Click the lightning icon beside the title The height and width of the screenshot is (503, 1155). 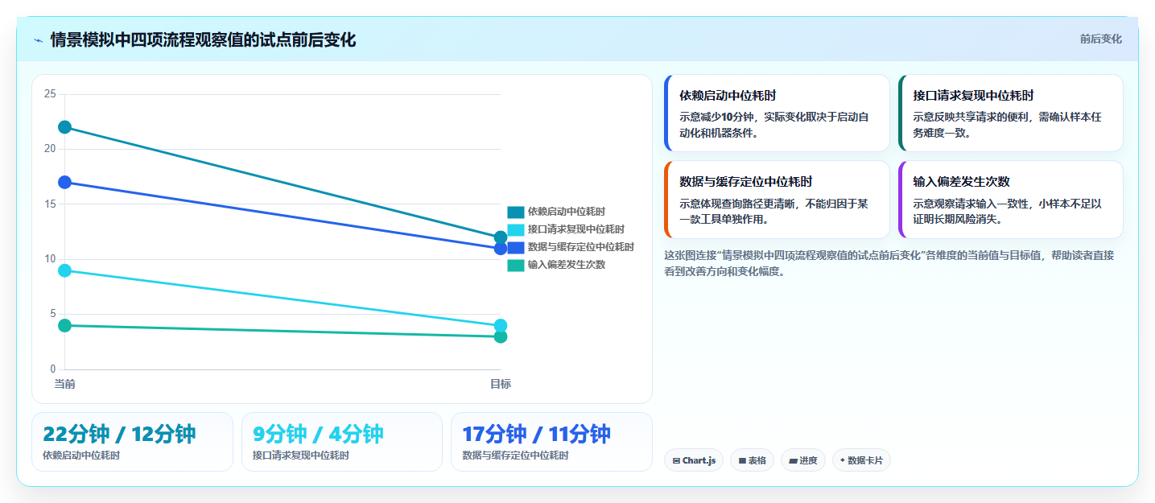pyautogui.click(x=38, y=40)
